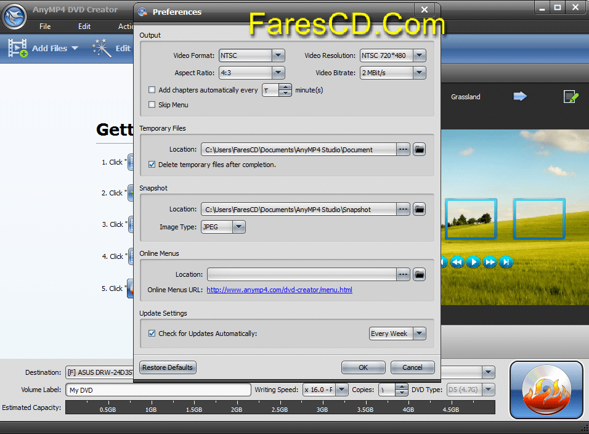
Task: Minimize the AnyMP4 DVD Creator window
Action: (542, 7)
